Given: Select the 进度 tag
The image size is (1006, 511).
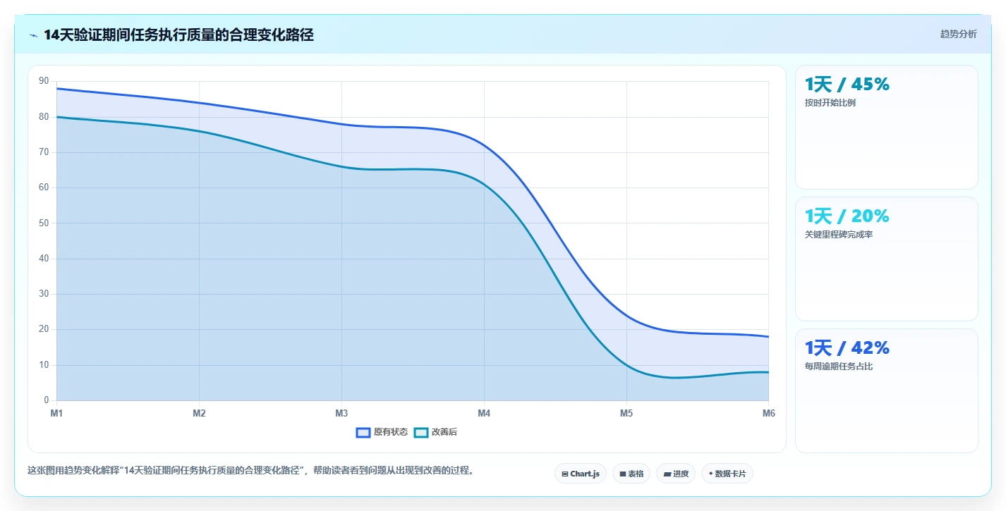Looking at the screenshot, I should (676, 474).
